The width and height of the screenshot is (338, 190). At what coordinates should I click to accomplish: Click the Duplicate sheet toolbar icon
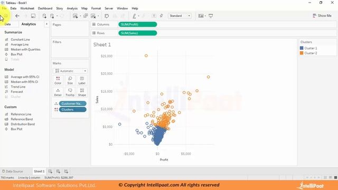pyautogui.click(x=86, y=16)
